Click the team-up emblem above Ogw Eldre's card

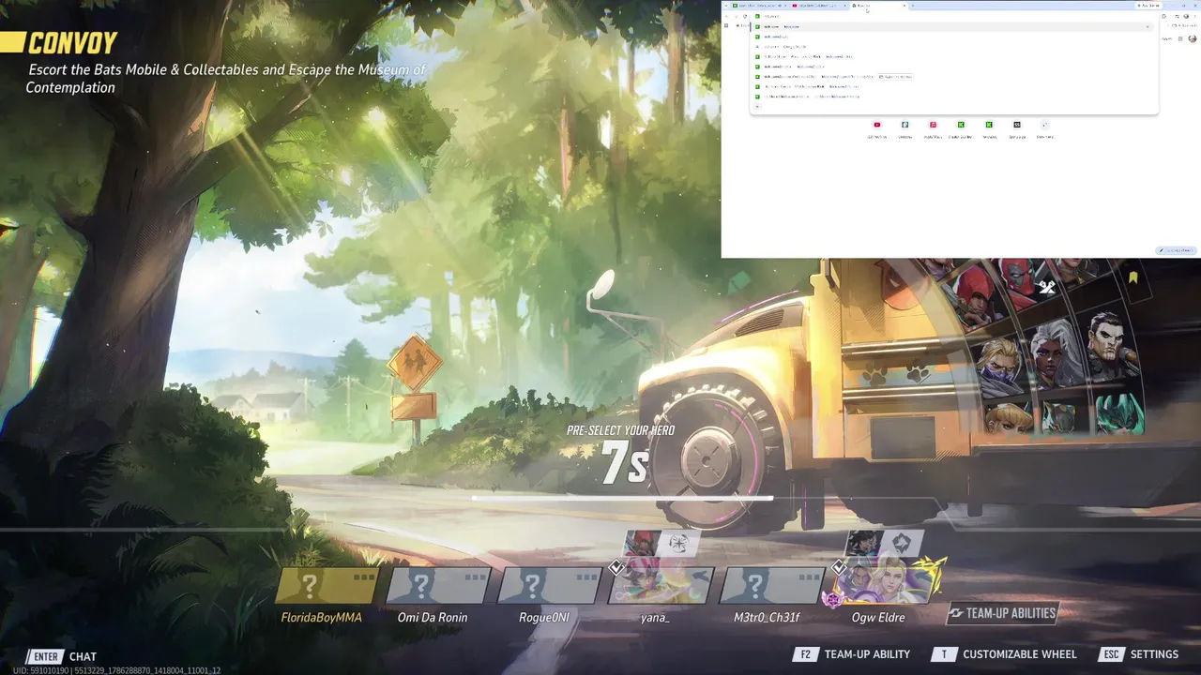(x=901, y=544)
